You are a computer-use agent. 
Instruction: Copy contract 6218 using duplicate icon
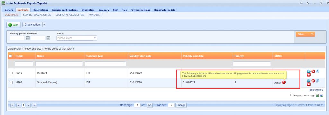317,71
